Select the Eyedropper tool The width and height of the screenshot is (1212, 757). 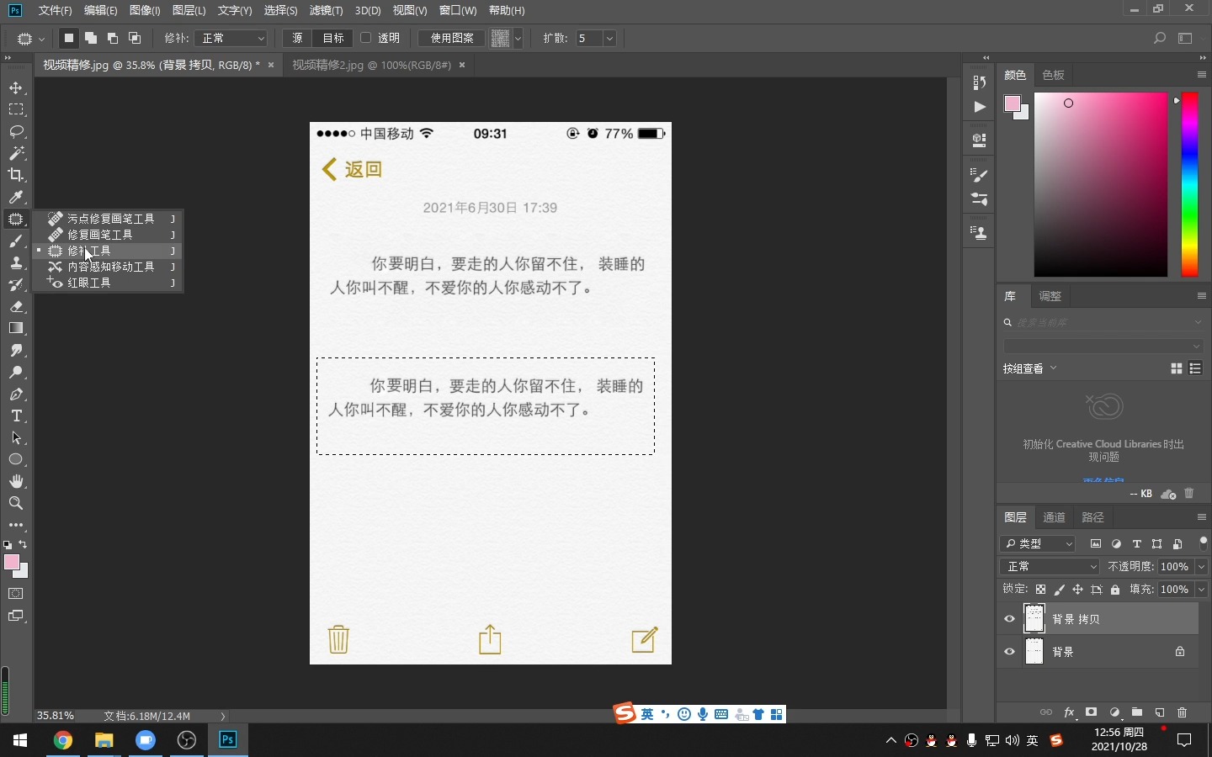[x=16, y=198]
